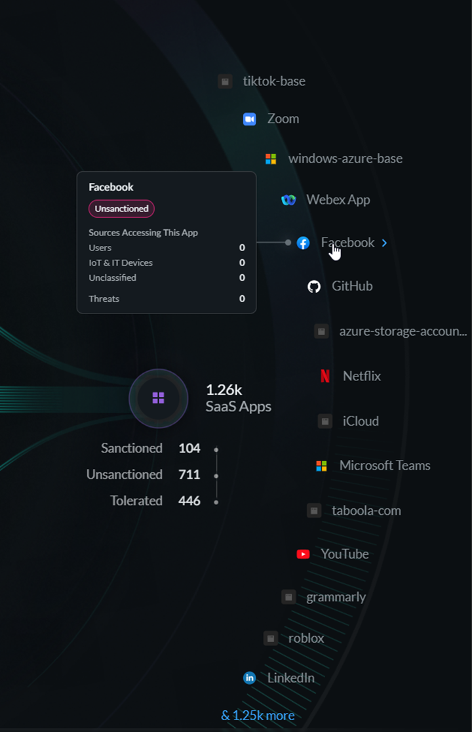Click the Zoom app icon
Viewport: 472px width, 732px height.
click(250, 119)
